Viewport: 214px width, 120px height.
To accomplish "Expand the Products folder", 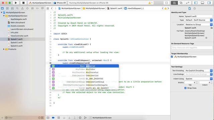I will tap(4, 49).
